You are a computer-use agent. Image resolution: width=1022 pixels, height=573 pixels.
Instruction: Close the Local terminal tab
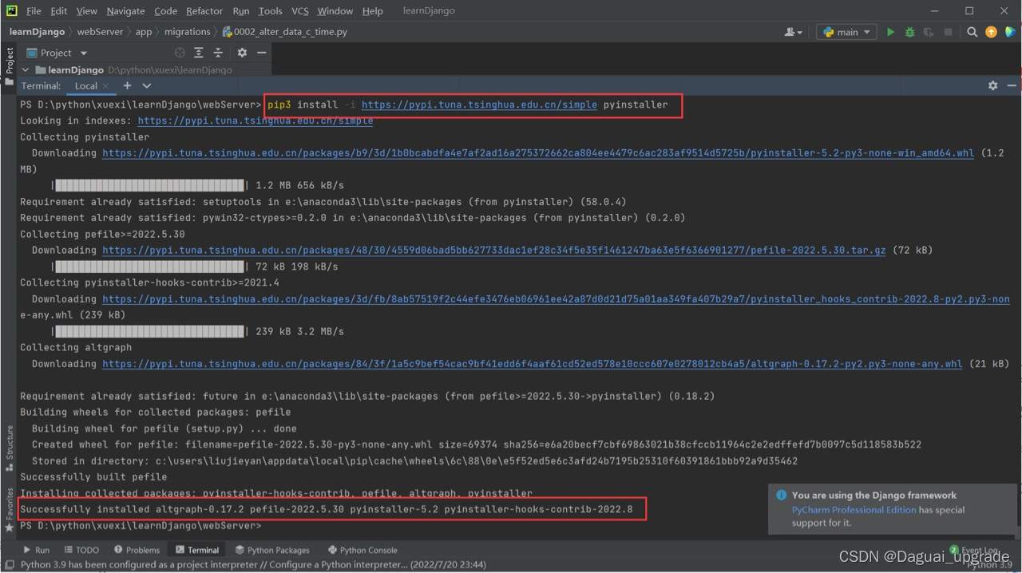point(105,86)
